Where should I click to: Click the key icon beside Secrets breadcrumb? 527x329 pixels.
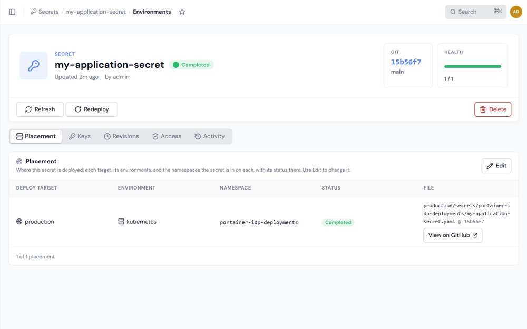coord(34,12)
